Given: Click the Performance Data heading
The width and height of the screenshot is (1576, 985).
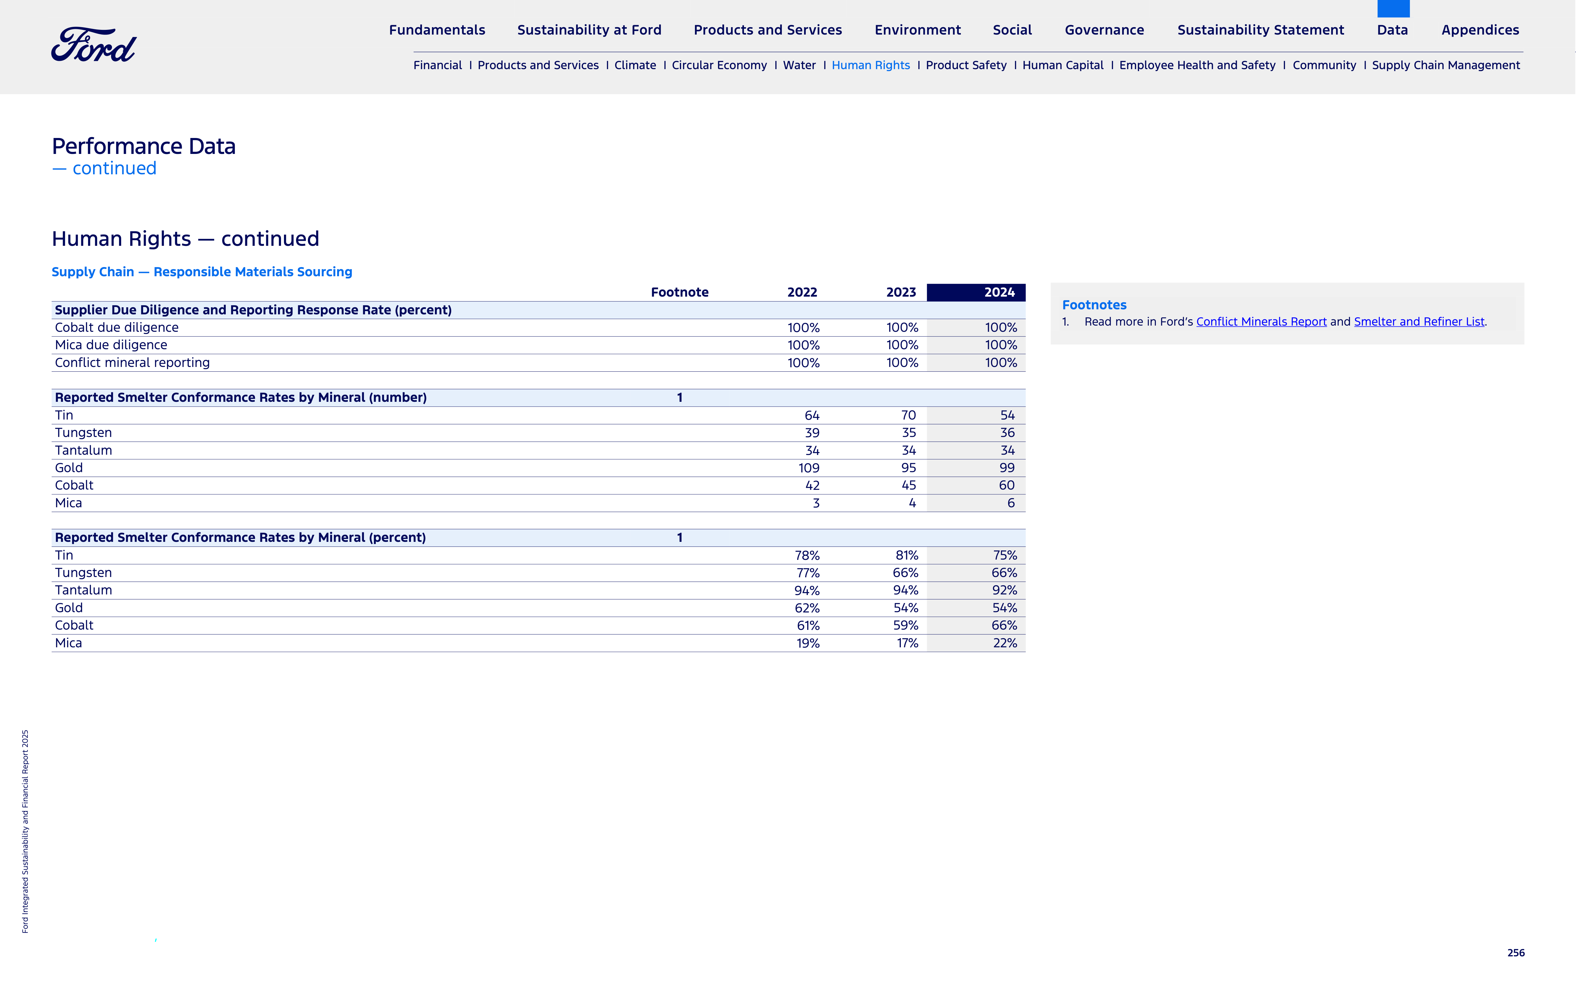Looking at the screenshot, I should click(143, 147).
